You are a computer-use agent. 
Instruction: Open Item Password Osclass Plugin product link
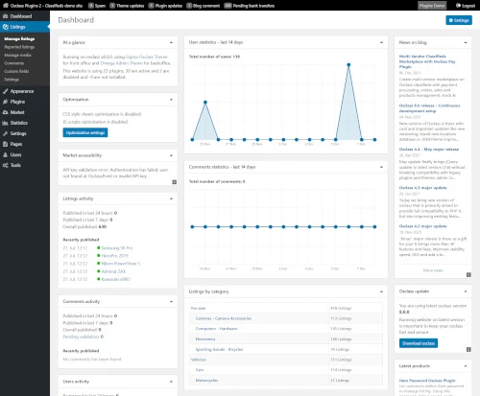click(427, 381)
